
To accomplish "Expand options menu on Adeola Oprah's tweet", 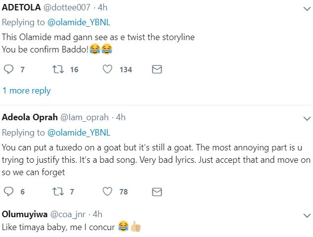I will coord(305,118).
